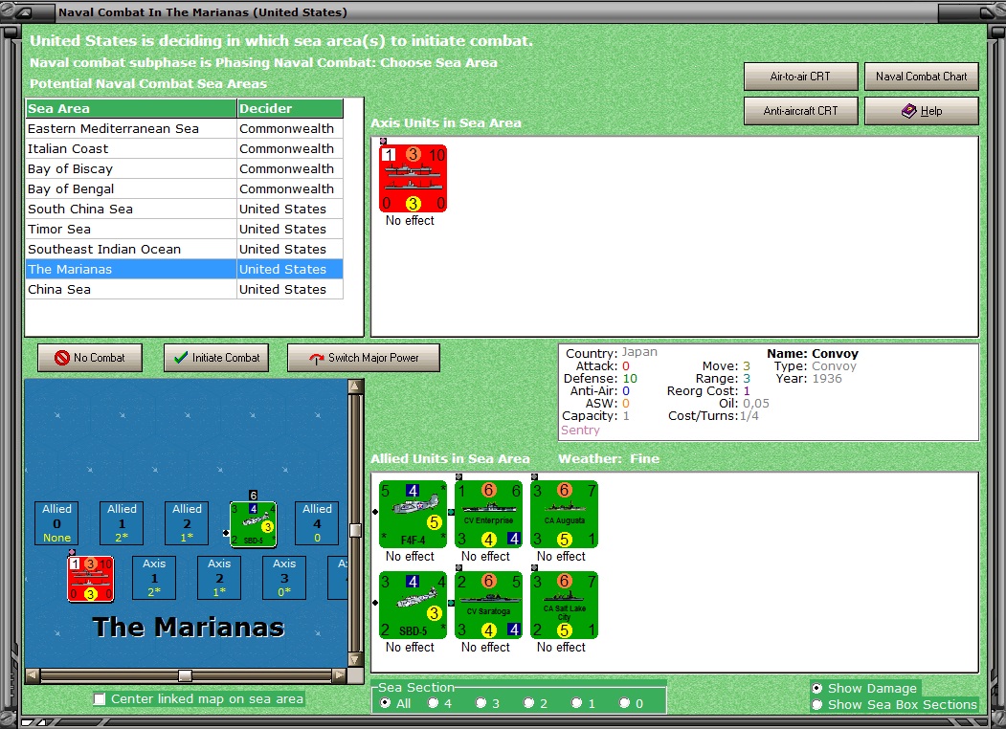Select Bay of Bengal sea area row
Viewport: 1006px width, 729px height.
(185, 188)
